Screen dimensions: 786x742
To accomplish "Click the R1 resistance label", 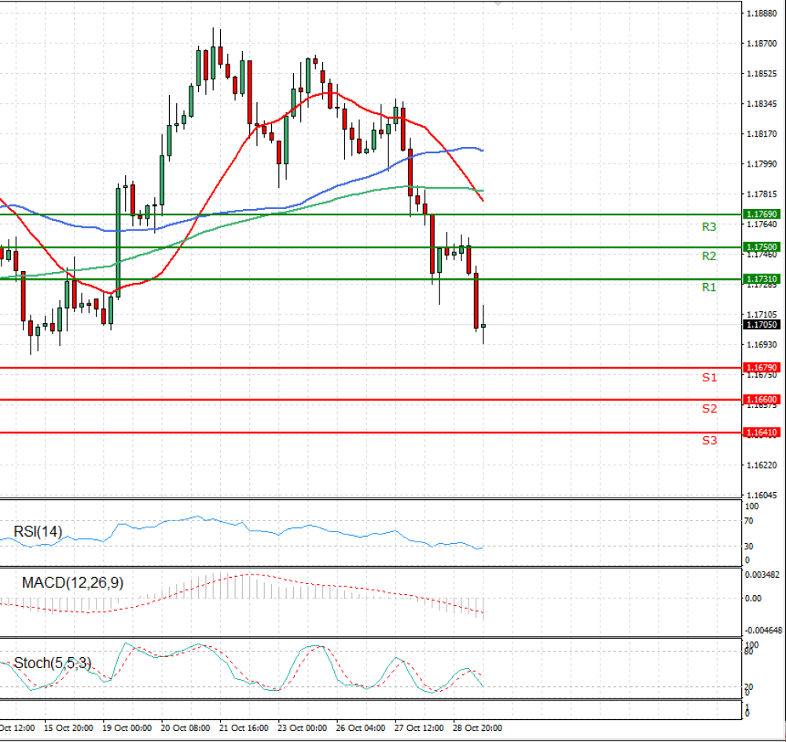I will (x=709, y=287).
